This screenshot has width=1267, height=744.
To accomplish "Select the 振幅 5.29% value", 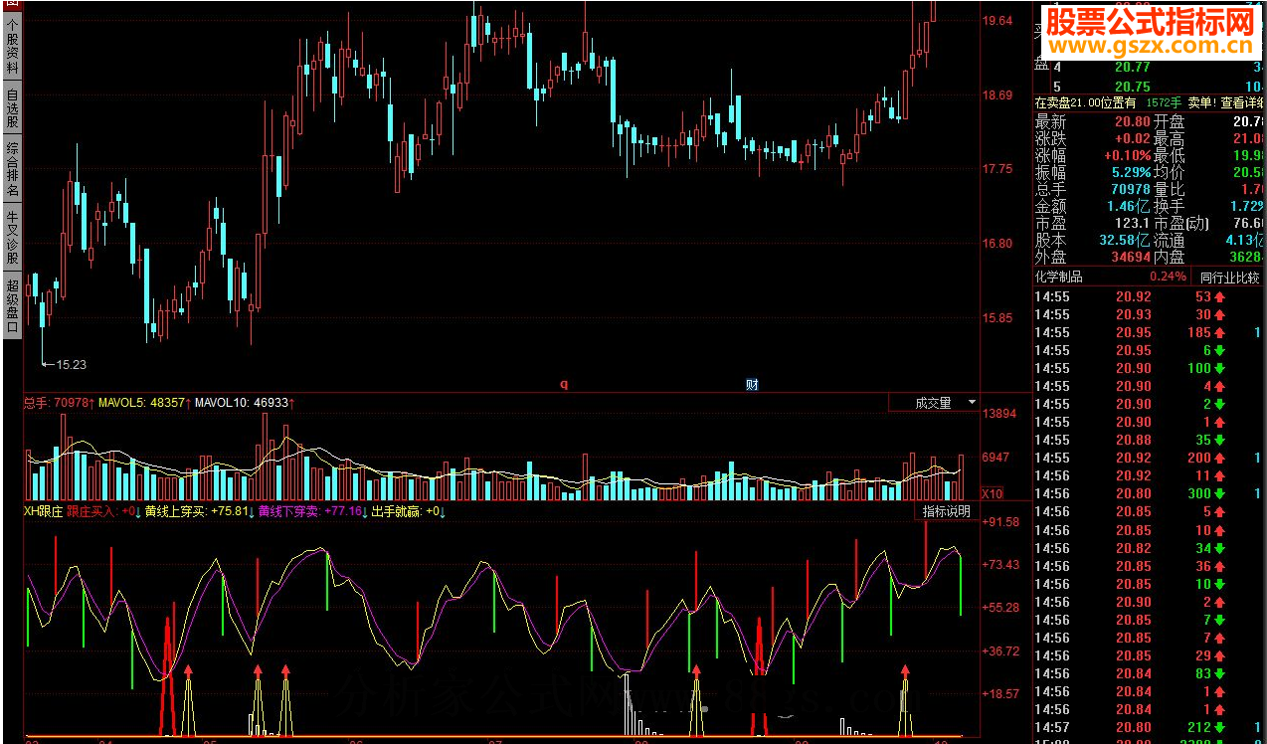I will coord(1131,172).
